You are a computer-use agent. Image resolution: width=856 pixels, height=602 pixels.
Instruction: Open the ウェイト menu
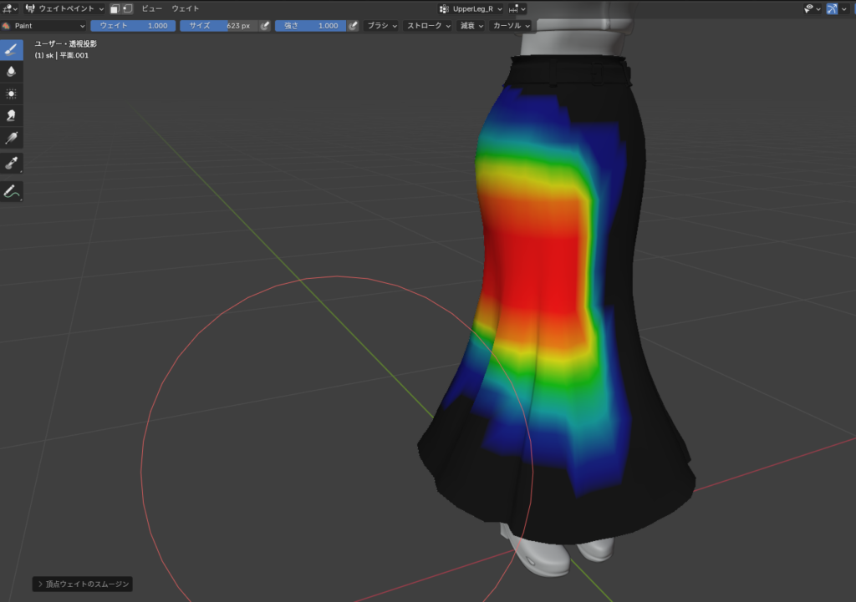coord(185,8)
